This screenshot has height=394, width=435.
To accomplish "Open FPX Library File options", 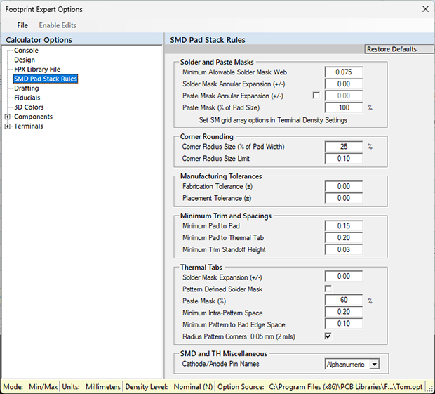I will click(37, 70).
